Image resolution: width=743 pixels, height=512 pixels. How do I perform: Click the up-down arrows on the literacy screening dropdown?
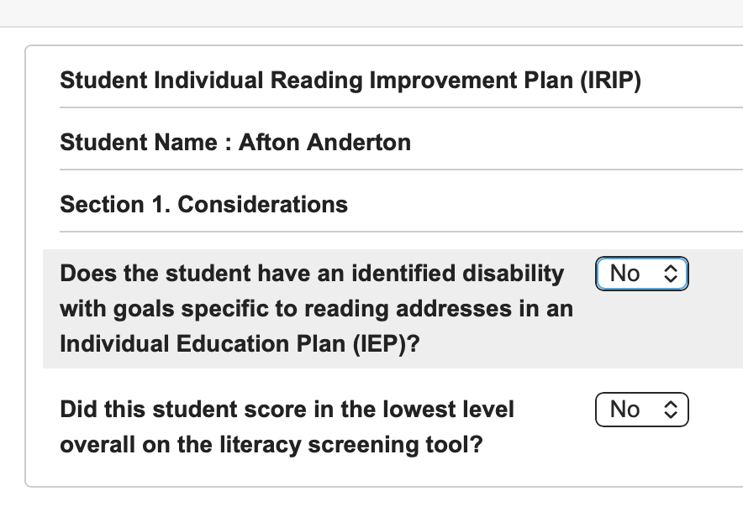point(670,410)
